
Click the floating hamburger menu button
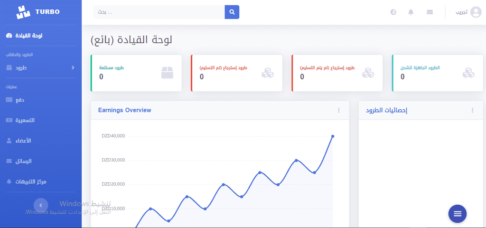(458, 214)
